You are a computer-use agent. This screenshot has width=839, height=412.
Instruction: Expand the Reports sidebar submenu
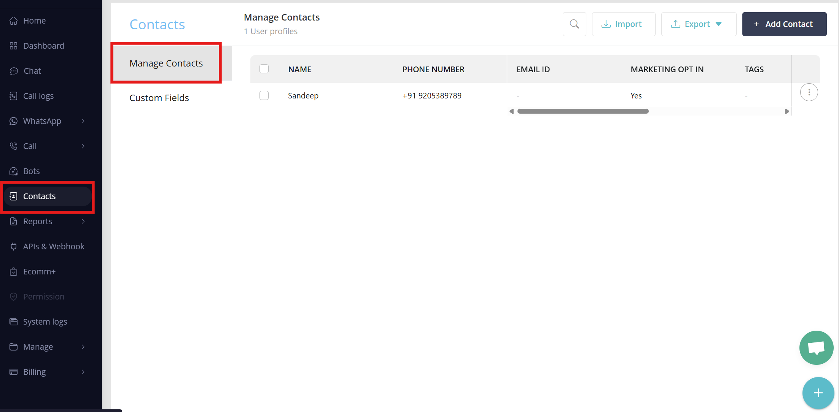[48, 221]
